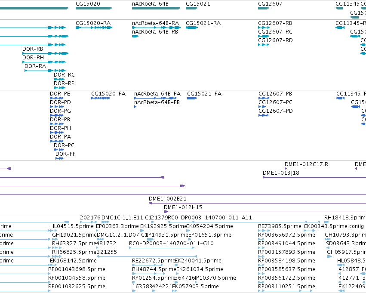Click the CG12607 gene label
366x293 pixels.
(270, 4)
